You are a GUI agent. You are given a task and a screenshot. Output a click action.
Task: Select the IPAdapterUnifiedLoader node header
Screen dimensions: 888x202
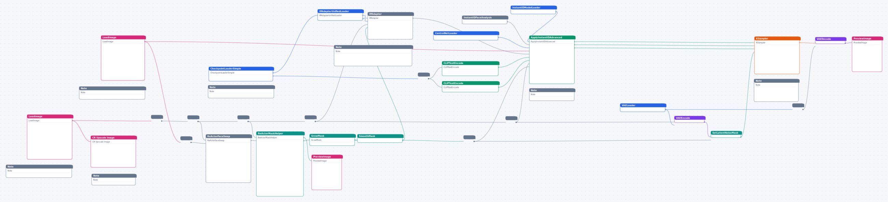pos(340,11)
